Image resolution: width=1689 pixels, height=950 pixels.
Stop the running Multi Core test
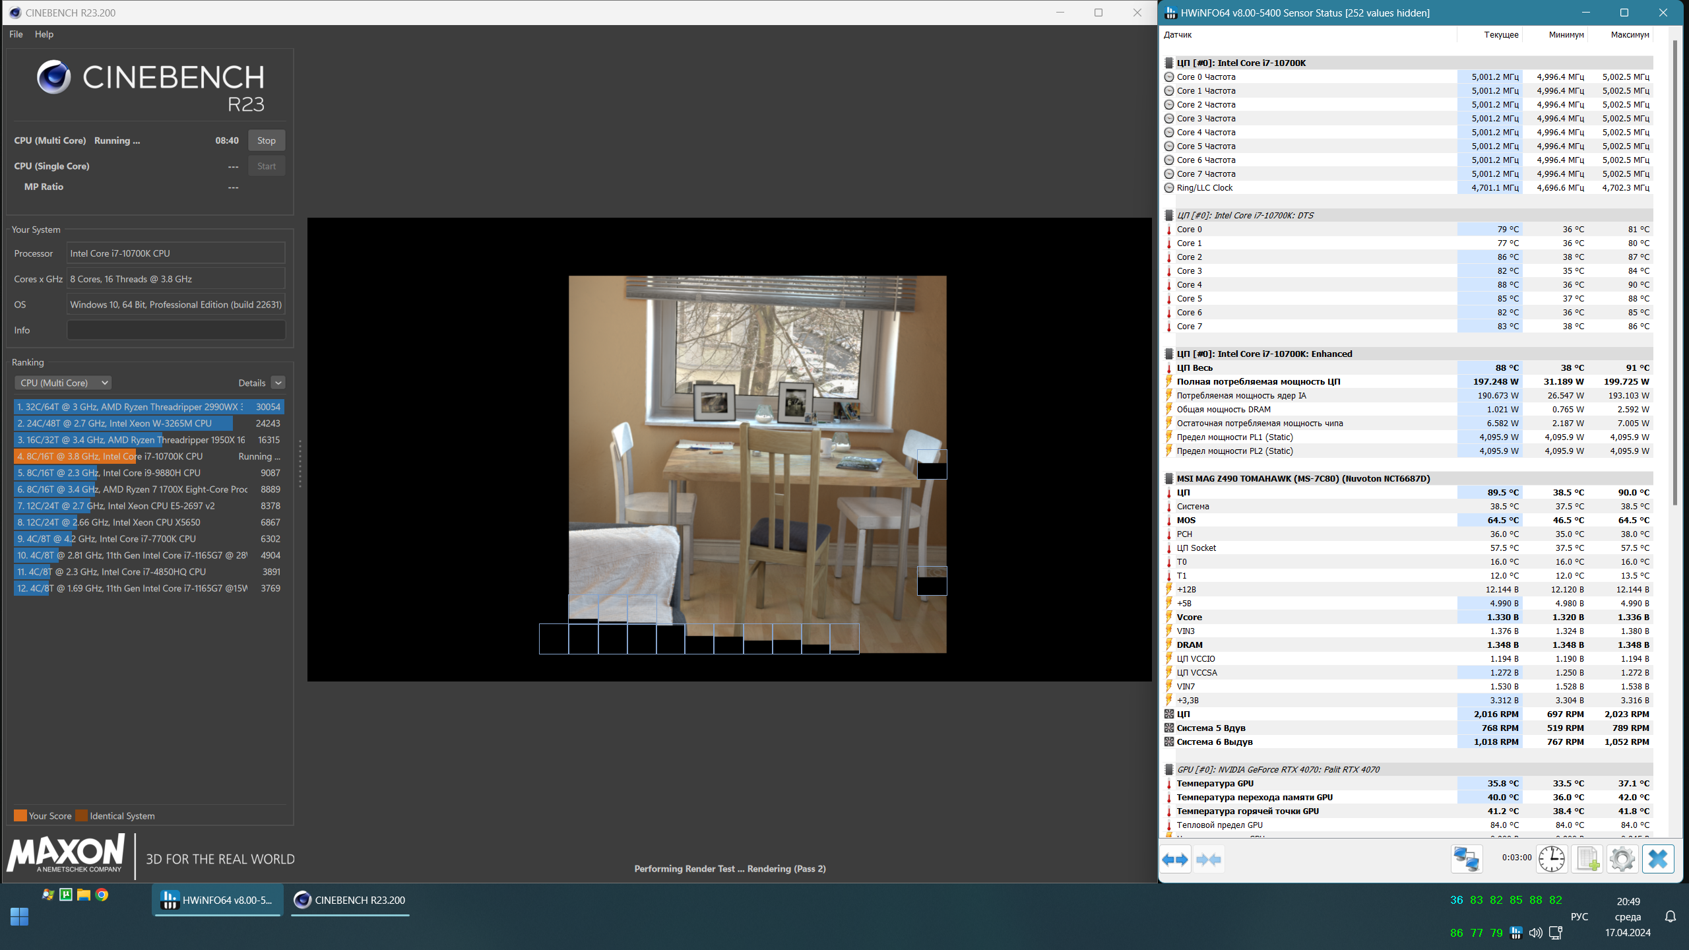point(267,141)
